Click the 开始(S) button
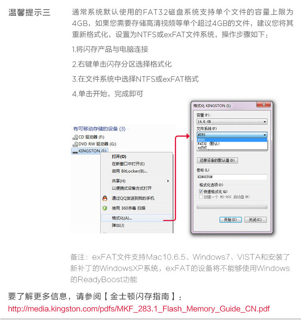Viewport: 301px width, 322px height. 230,220
